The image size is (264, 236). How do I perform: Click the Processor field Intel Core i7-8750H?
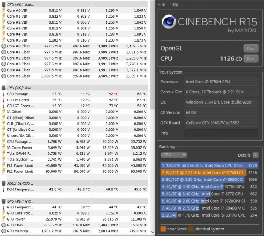click(221, 82)
